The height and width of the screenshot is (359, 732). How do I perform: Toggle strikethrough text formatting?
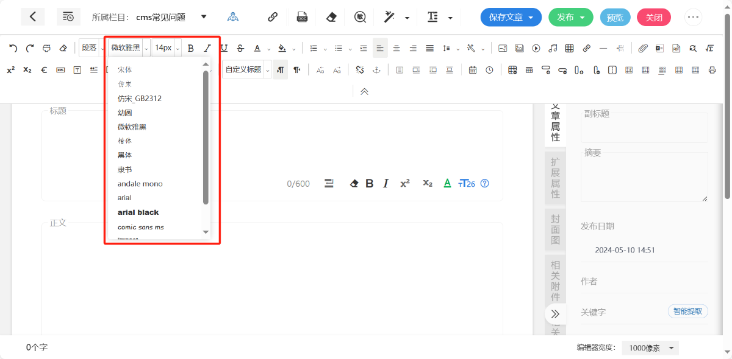click(240, 48)
